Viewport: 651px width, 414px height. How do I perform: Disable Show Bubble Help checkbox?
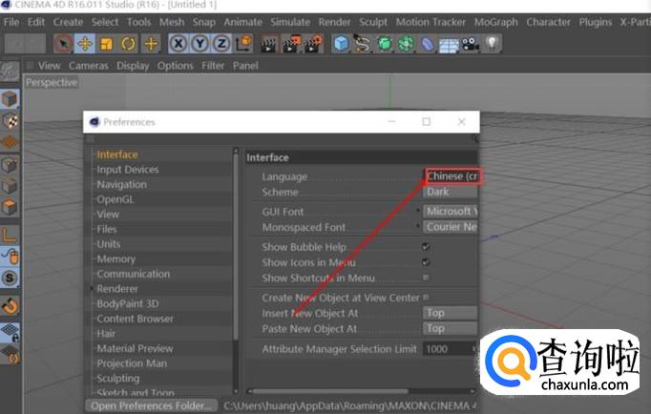pos(426,247)
